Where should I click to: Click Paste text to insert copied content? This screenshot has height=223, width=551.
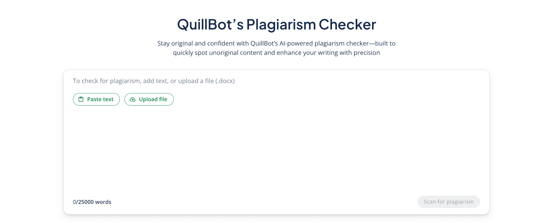point(96,99)
